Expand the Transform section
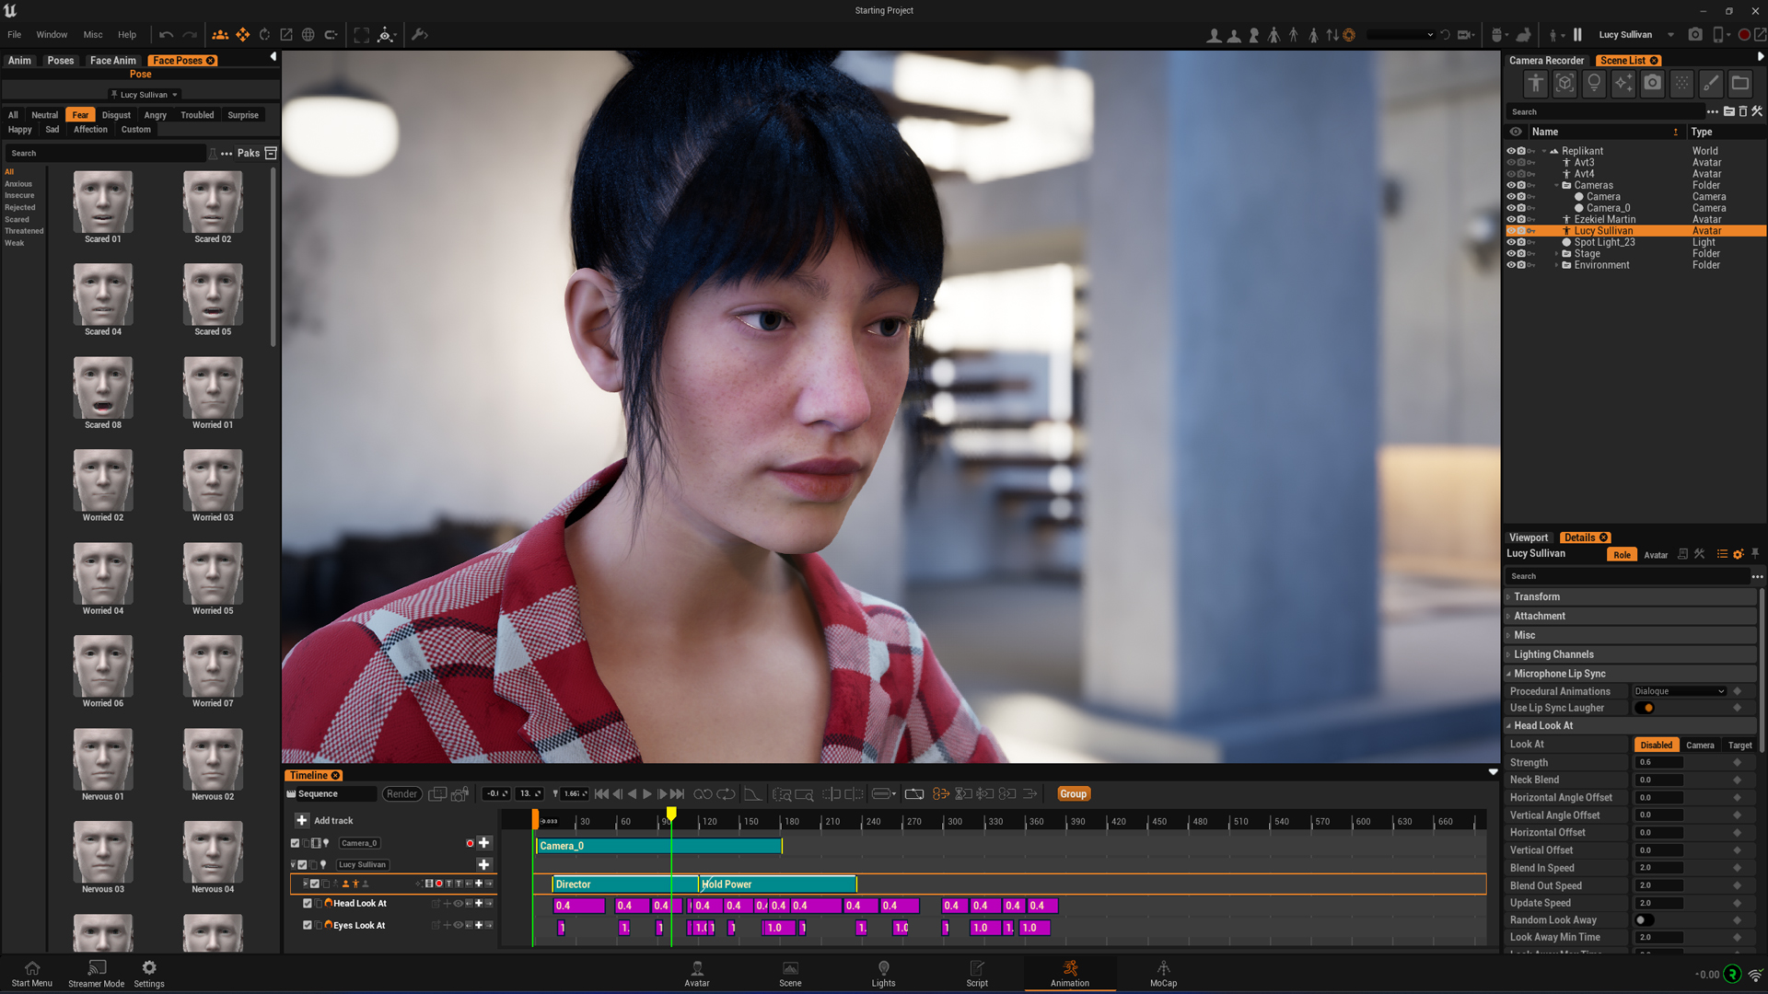The height and width of the screenshot is (994, 1768). [1537, 596]
